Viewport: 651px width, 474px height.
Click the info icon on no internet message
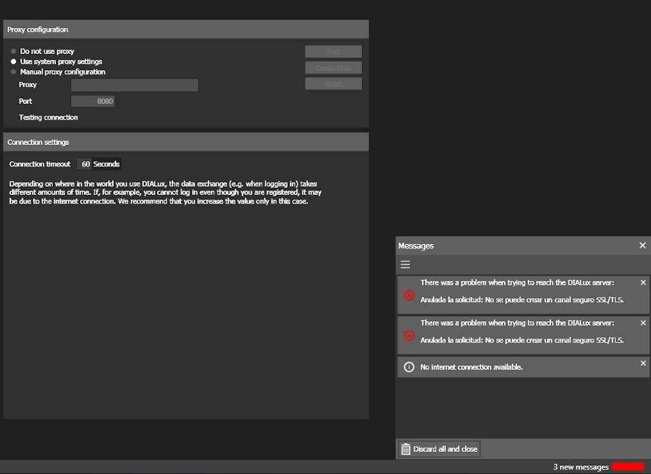coord(409,366)
